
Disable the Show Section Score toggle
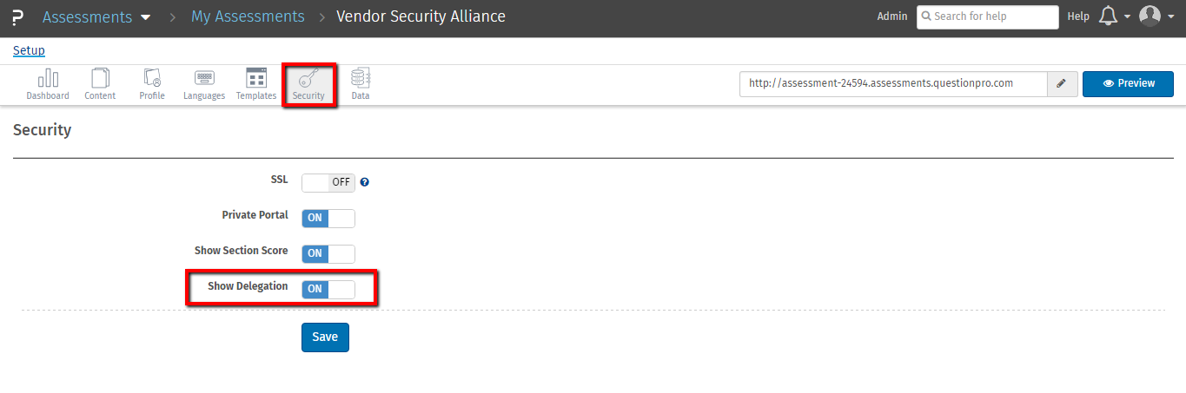328,253
